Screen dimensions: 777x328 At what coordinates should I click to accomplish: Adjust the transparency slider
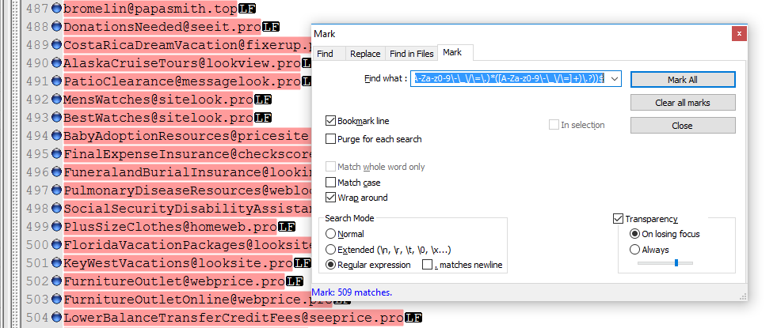tap(676, 263)
